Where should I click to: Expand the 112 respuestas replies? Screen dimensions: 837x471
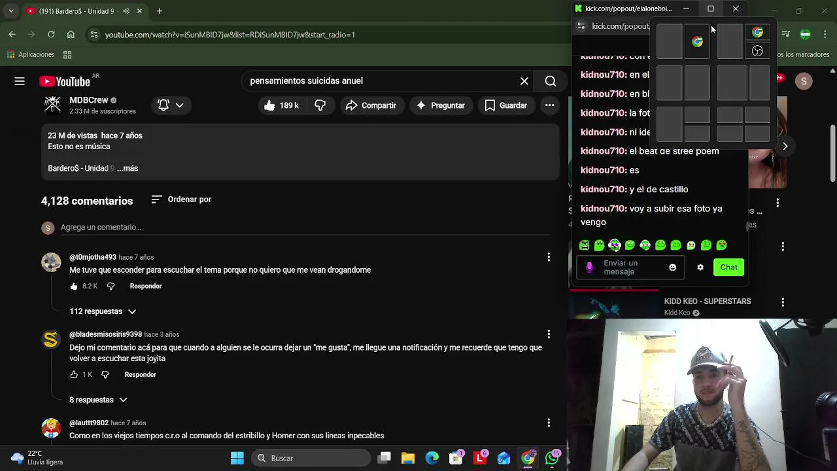(103, 311)
